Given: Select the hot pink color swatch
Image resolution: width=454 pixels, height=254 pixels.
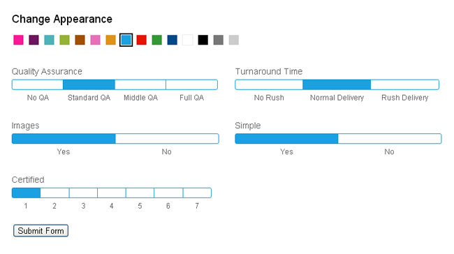Looking at the screenshot, I should [18, 40].
